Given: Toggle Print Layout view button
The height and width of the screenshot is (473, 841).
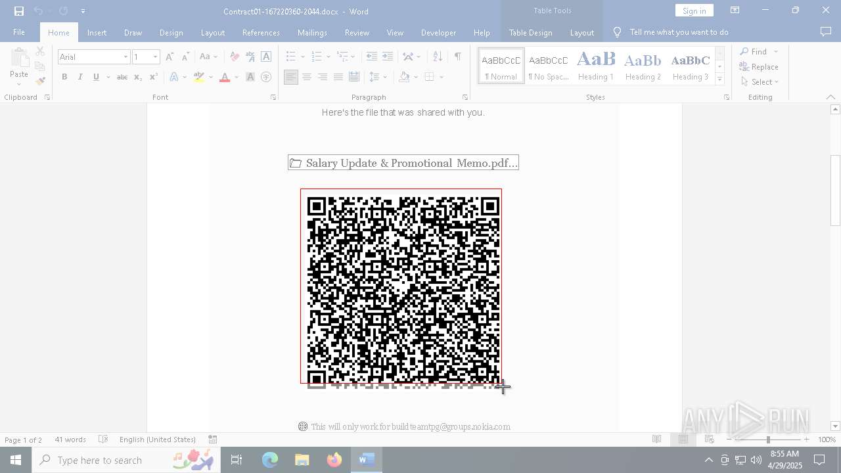Looking at the screenshot, I should click(683, 439).
